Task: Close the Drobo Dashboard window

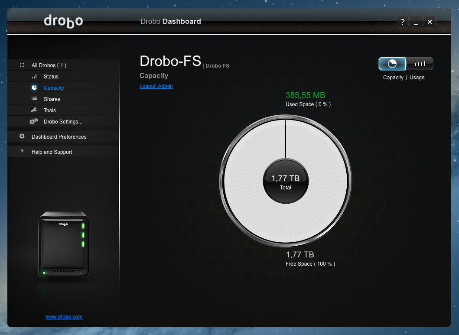Action: (430, 22)
